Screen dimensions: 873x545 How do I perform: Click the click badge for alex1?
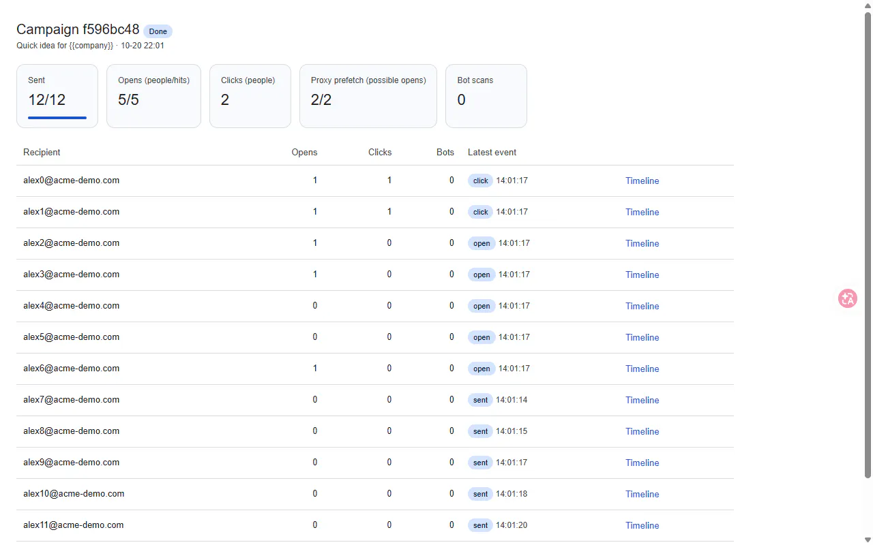click(480, 212)
